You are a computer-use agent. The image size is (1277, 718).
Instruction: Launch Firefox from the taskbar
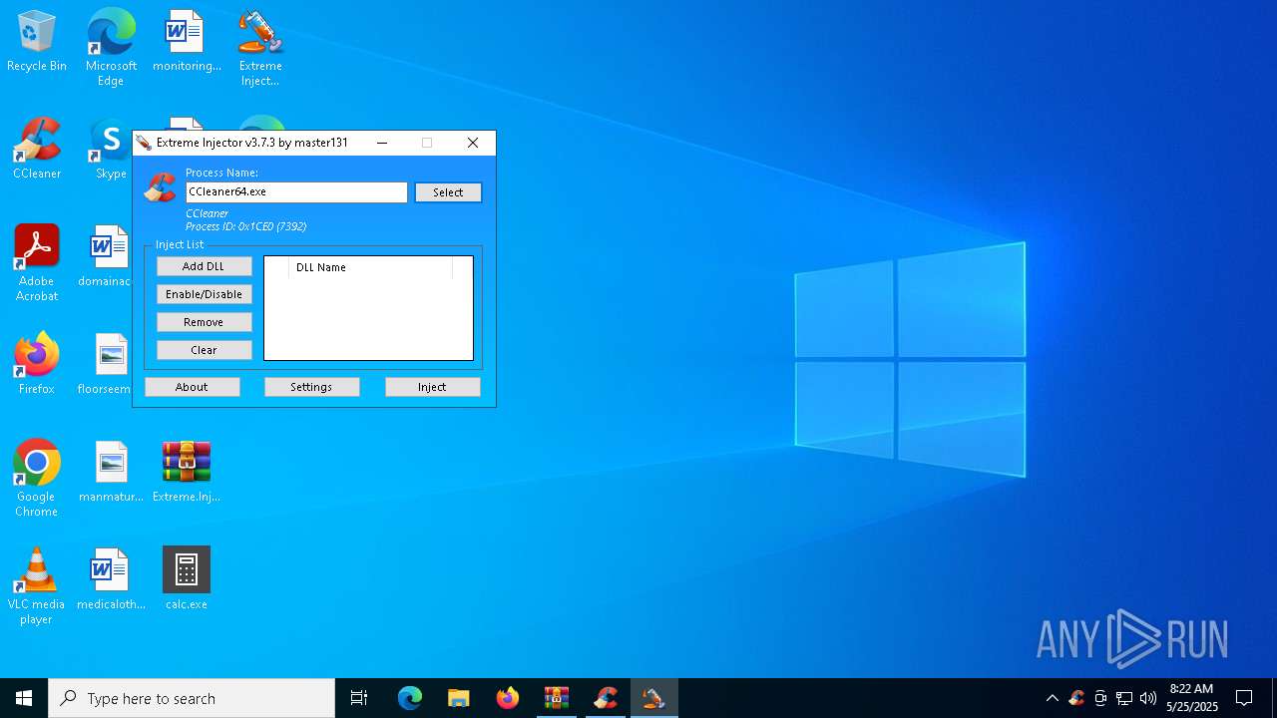coord(508,698)
